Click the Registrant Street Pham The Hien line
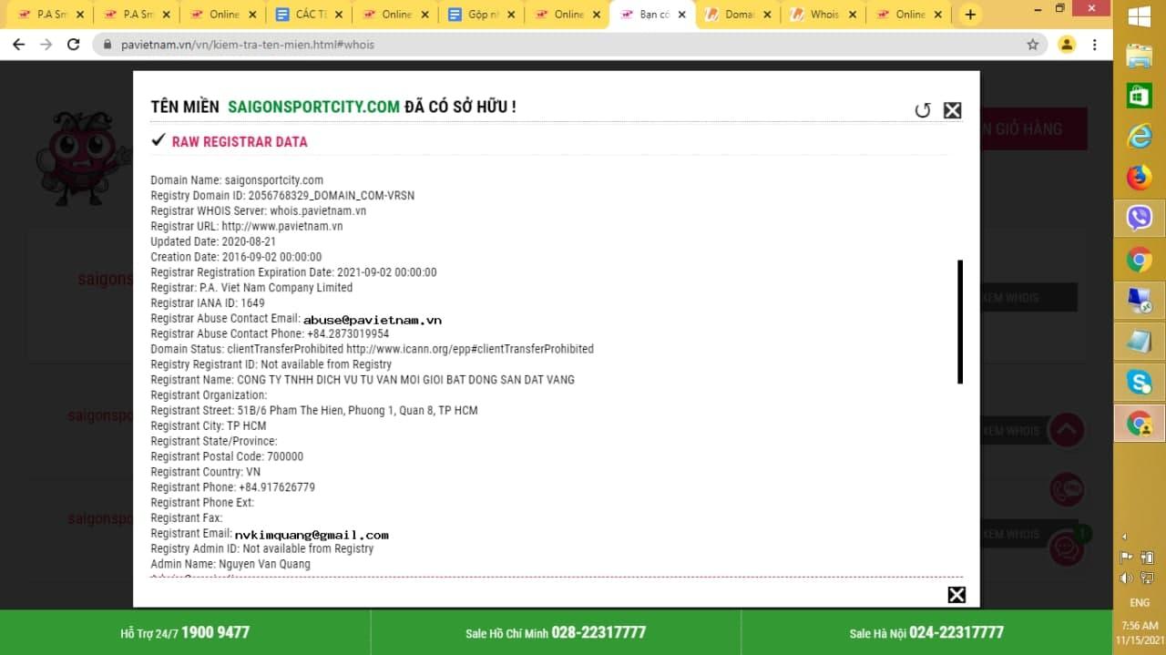This screenshot has height=655, width=1166. coord(314,410)
